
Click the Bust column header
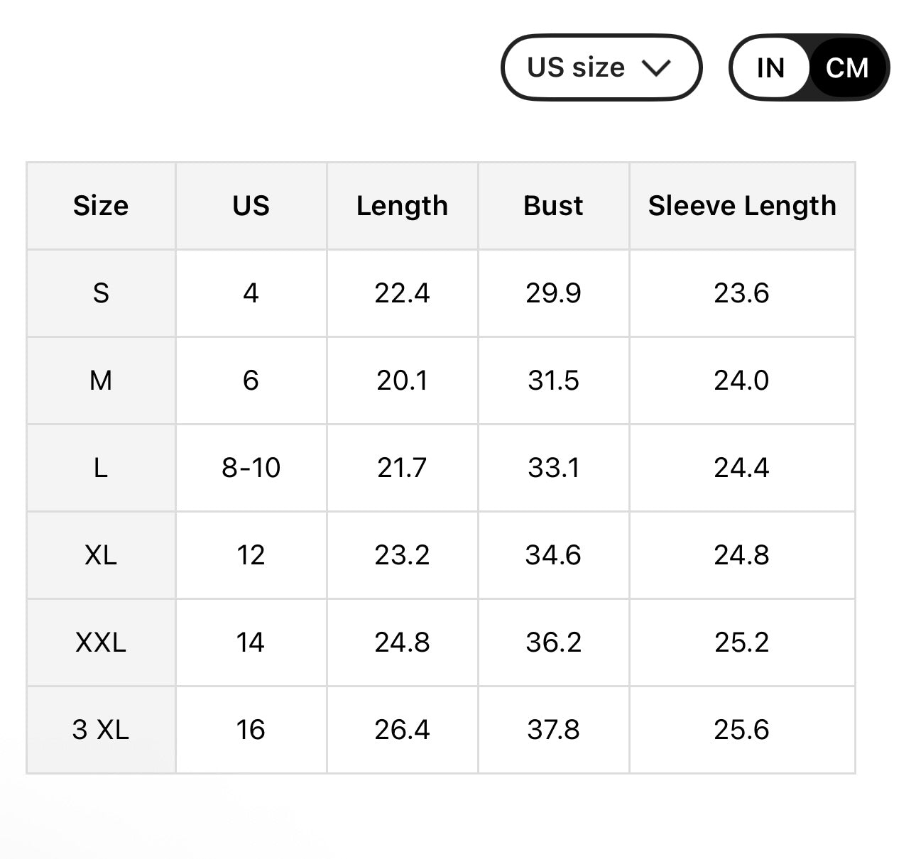[x=553, y=206]
